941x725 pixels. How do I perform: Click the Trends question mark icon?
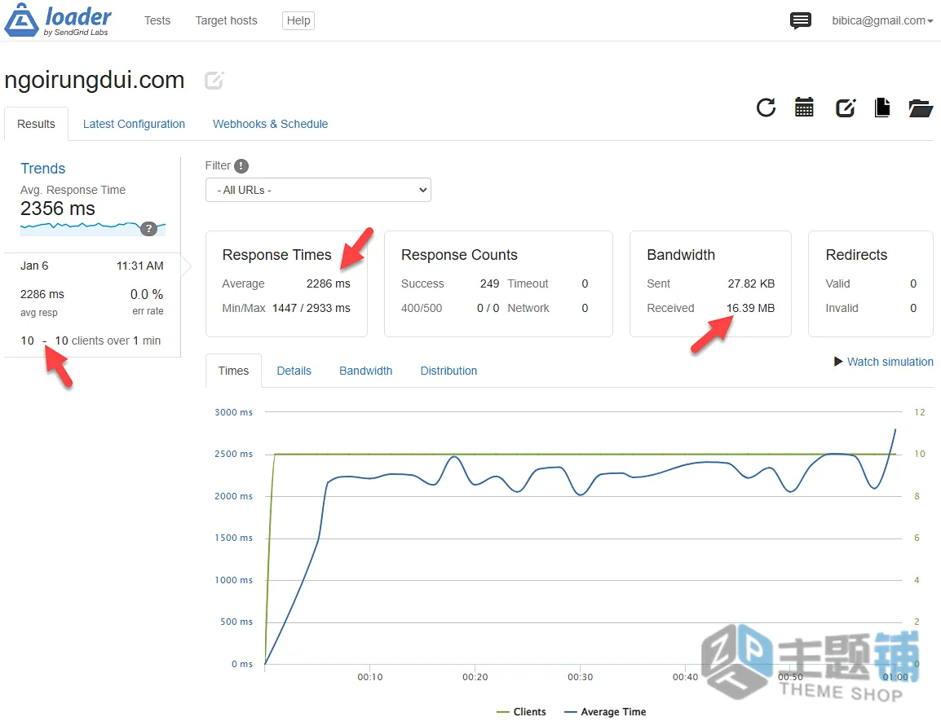148,228
